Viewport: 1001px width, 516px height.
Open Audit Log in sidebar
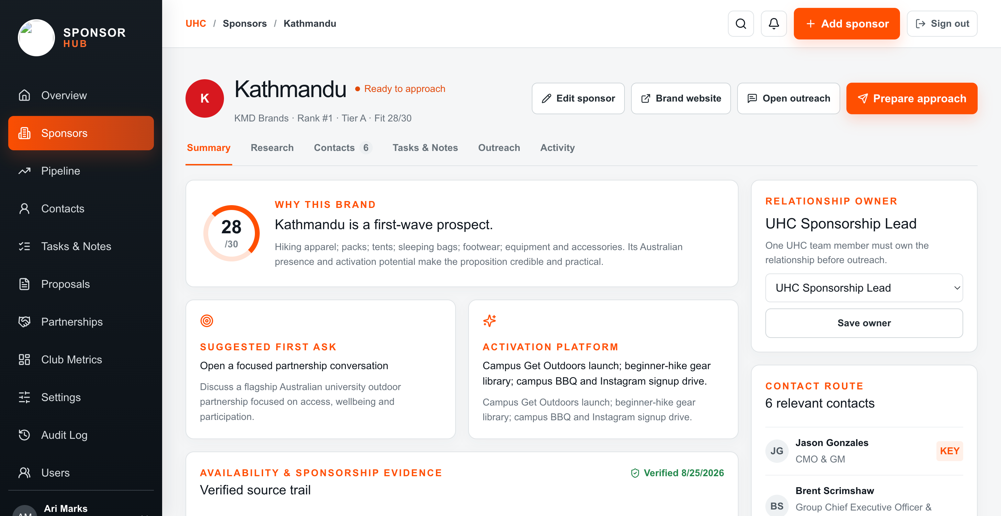click(x=81, y=435)
